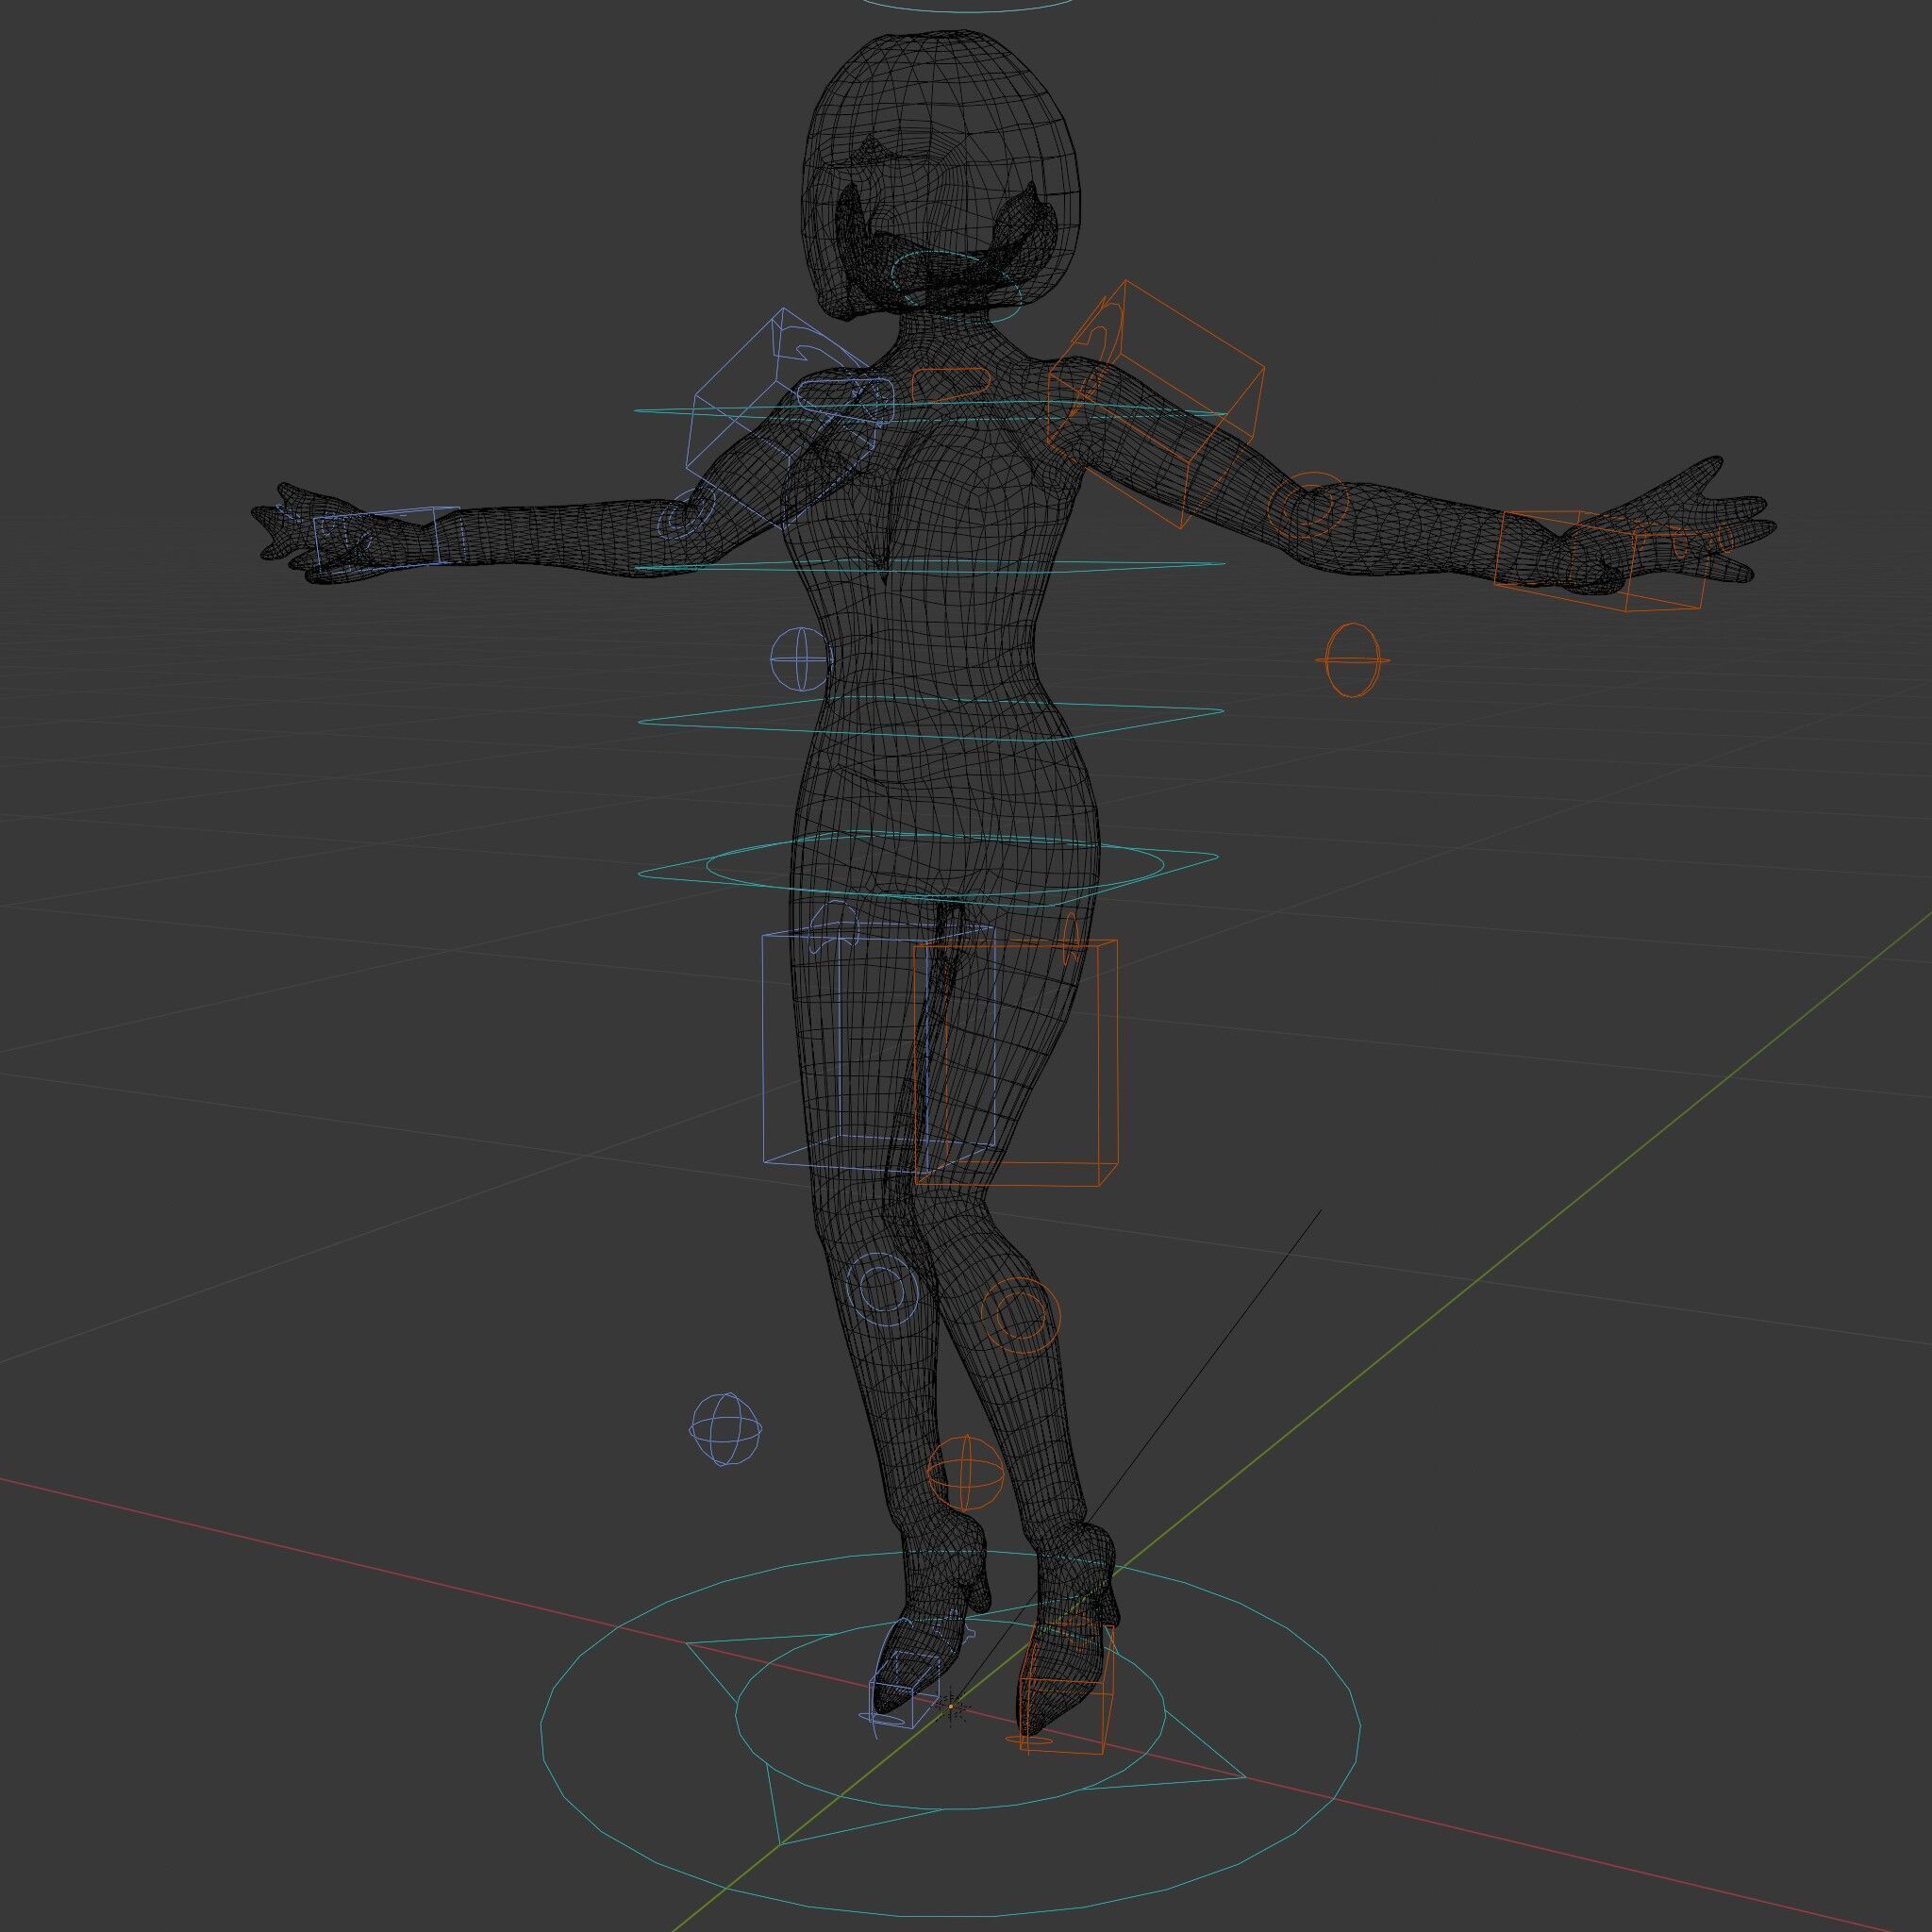Select the orange knee pole sphere control
Viewport: 1932px width, 1932px height.
coord(965,1473)
